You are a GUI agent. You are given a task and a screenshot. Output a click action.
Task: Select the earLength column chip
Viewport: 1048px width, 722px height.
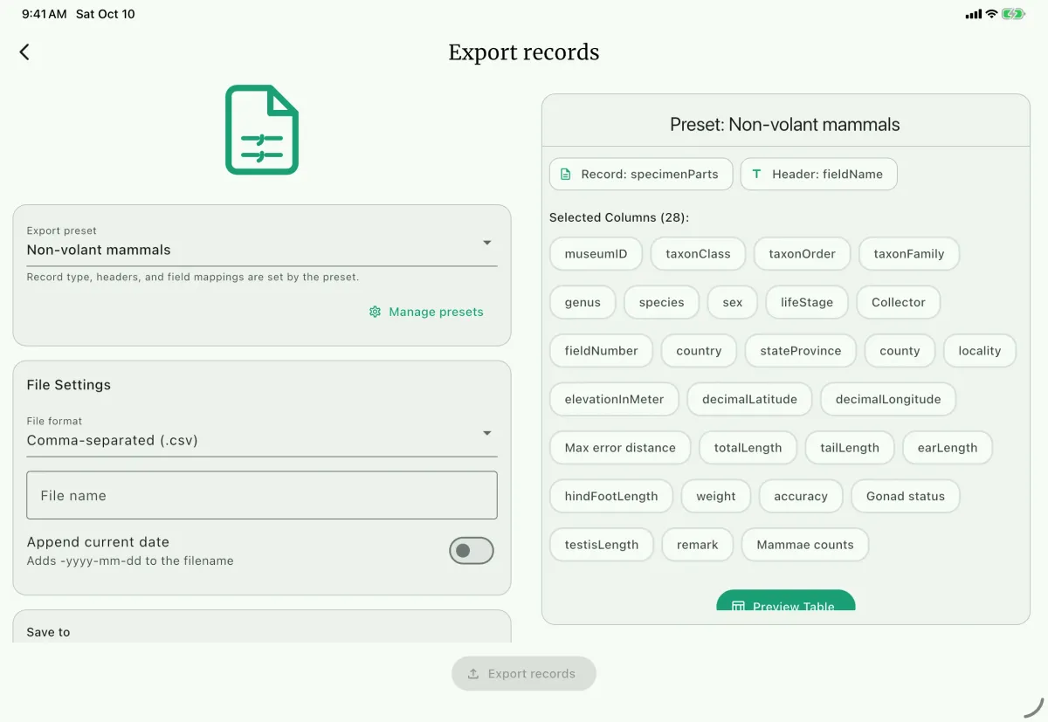click(948, 448)
